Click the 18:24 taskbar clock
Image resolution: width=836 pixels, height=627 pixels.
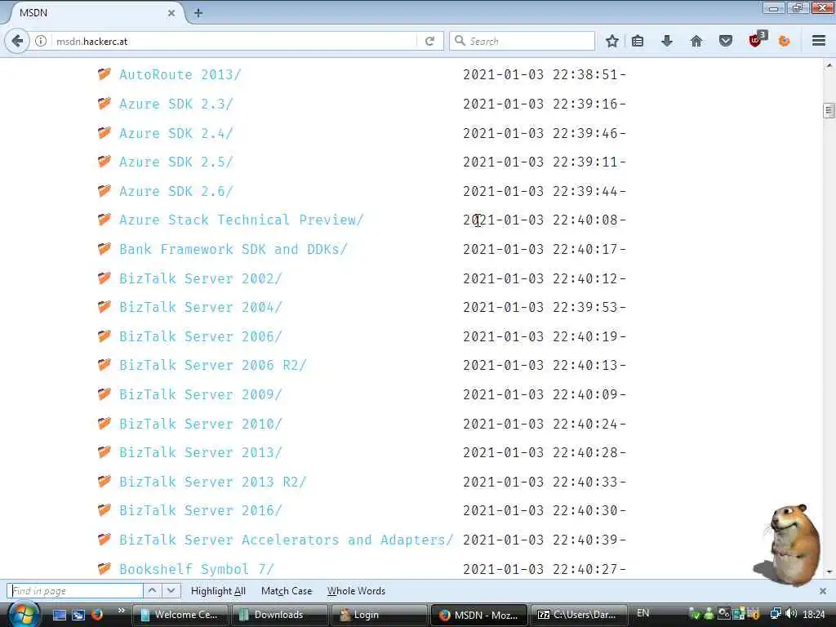(x=814, y=614)
